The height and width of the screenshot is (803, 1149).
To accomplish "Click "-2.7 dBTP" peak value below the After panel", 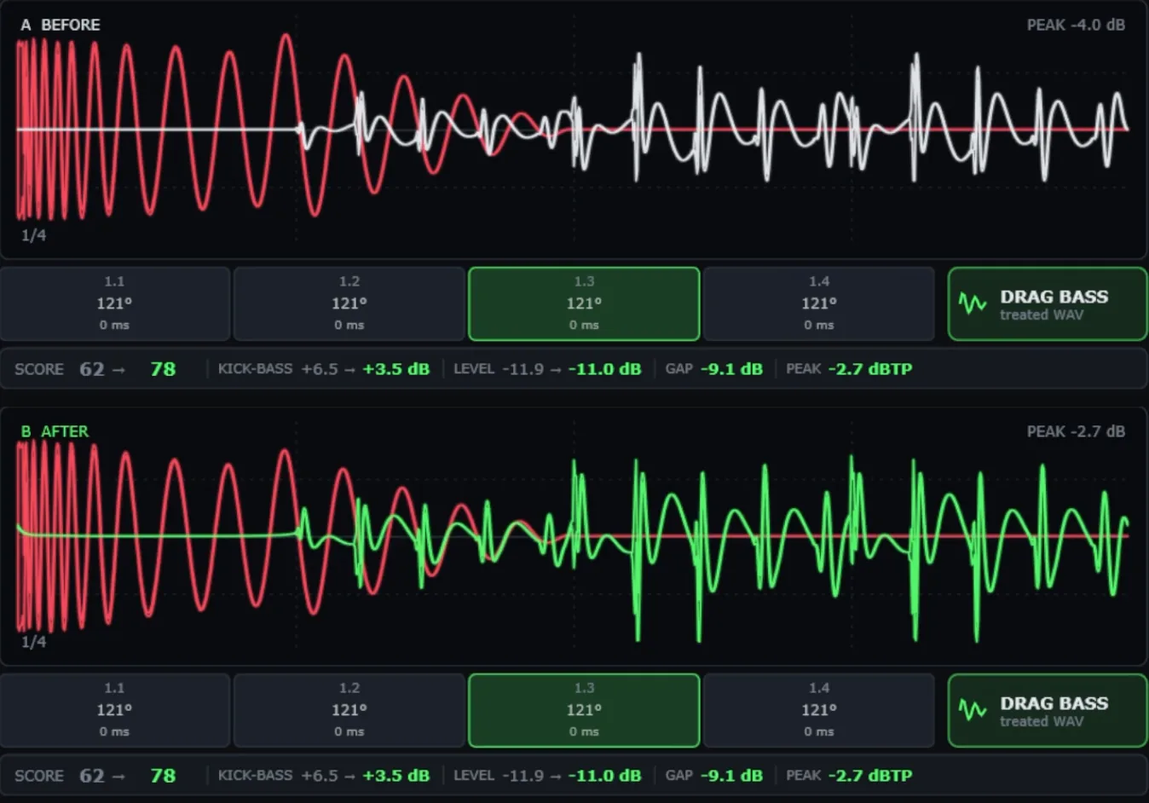I will 870,776.
